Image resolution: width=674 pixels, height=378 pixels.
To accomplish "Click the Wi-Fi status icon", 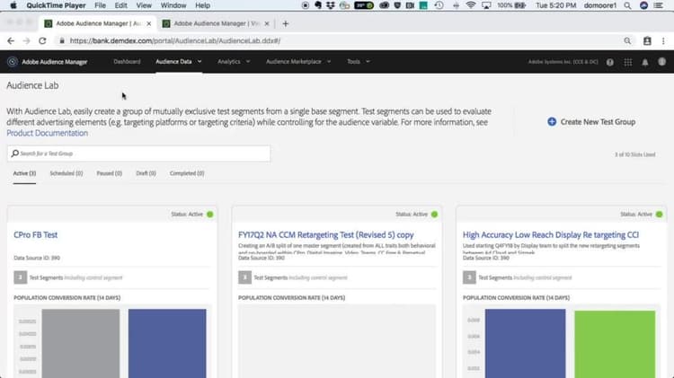I will click(x=471, y=5).
